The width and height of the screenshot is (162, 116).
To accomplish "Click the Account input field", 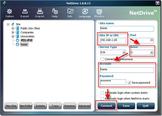I will point(127,70).
